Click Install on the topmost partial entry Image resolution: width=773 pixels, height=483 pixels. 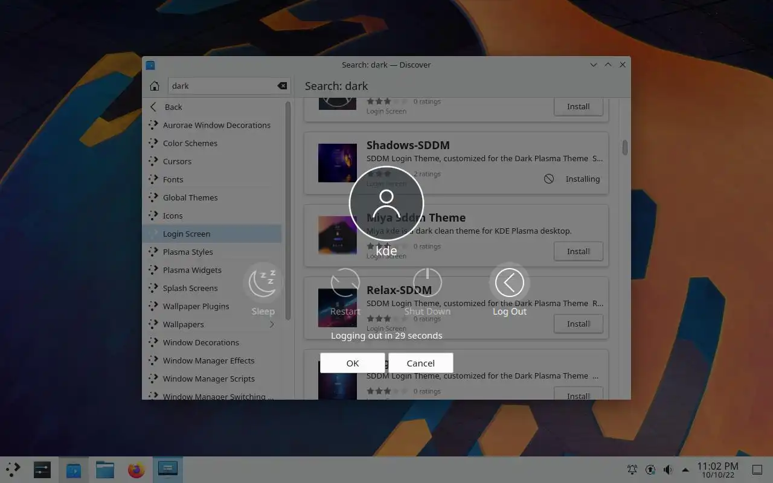click(x=579, y=106)
